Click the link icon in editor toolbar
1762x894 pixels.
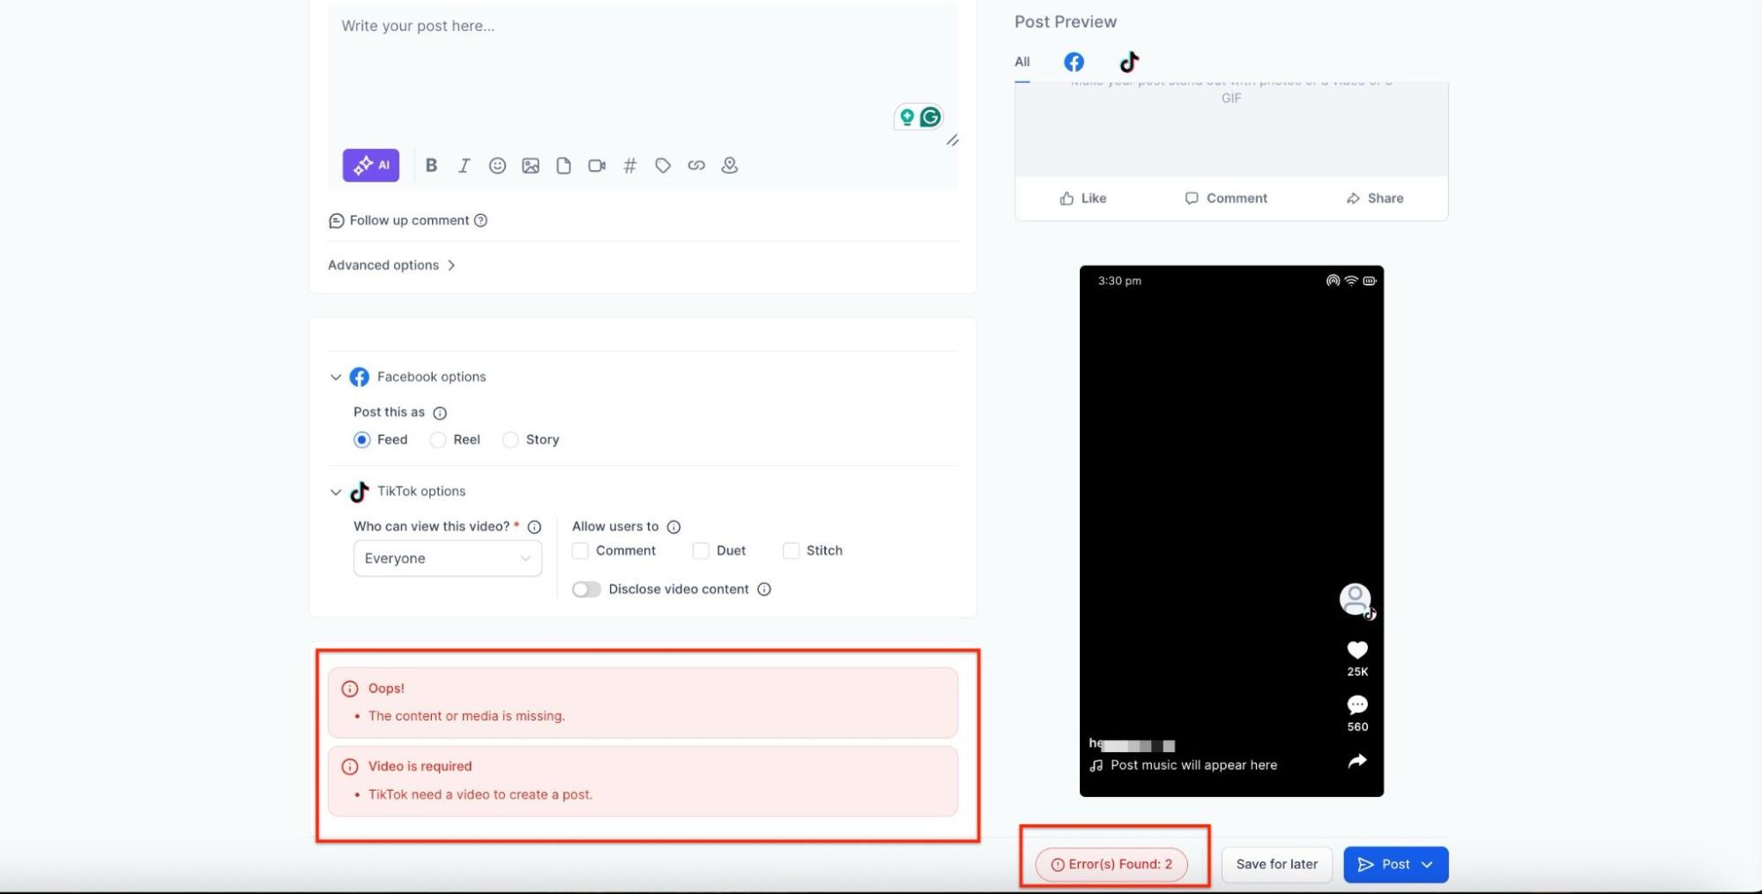pos(696,166)
